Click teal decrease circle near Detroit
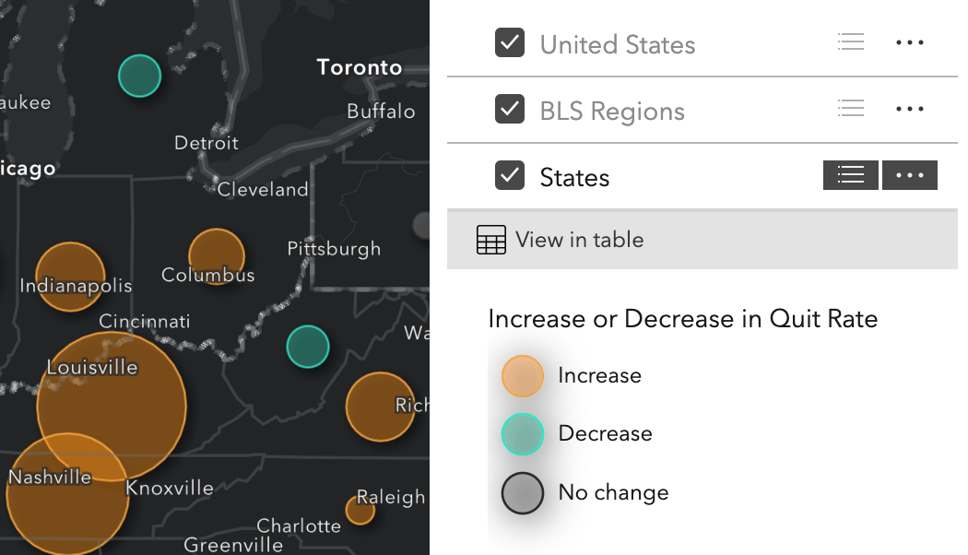This screenshot has height=555, width=968. point(139,76)
